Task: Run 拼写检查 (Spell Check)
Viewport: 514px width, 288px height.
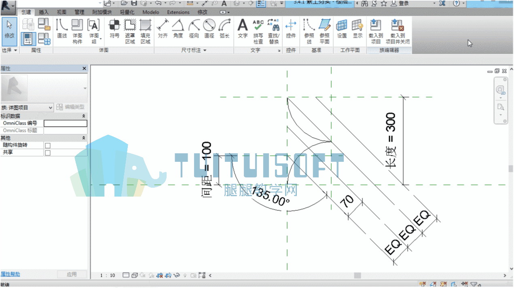Action: point(258,31)
